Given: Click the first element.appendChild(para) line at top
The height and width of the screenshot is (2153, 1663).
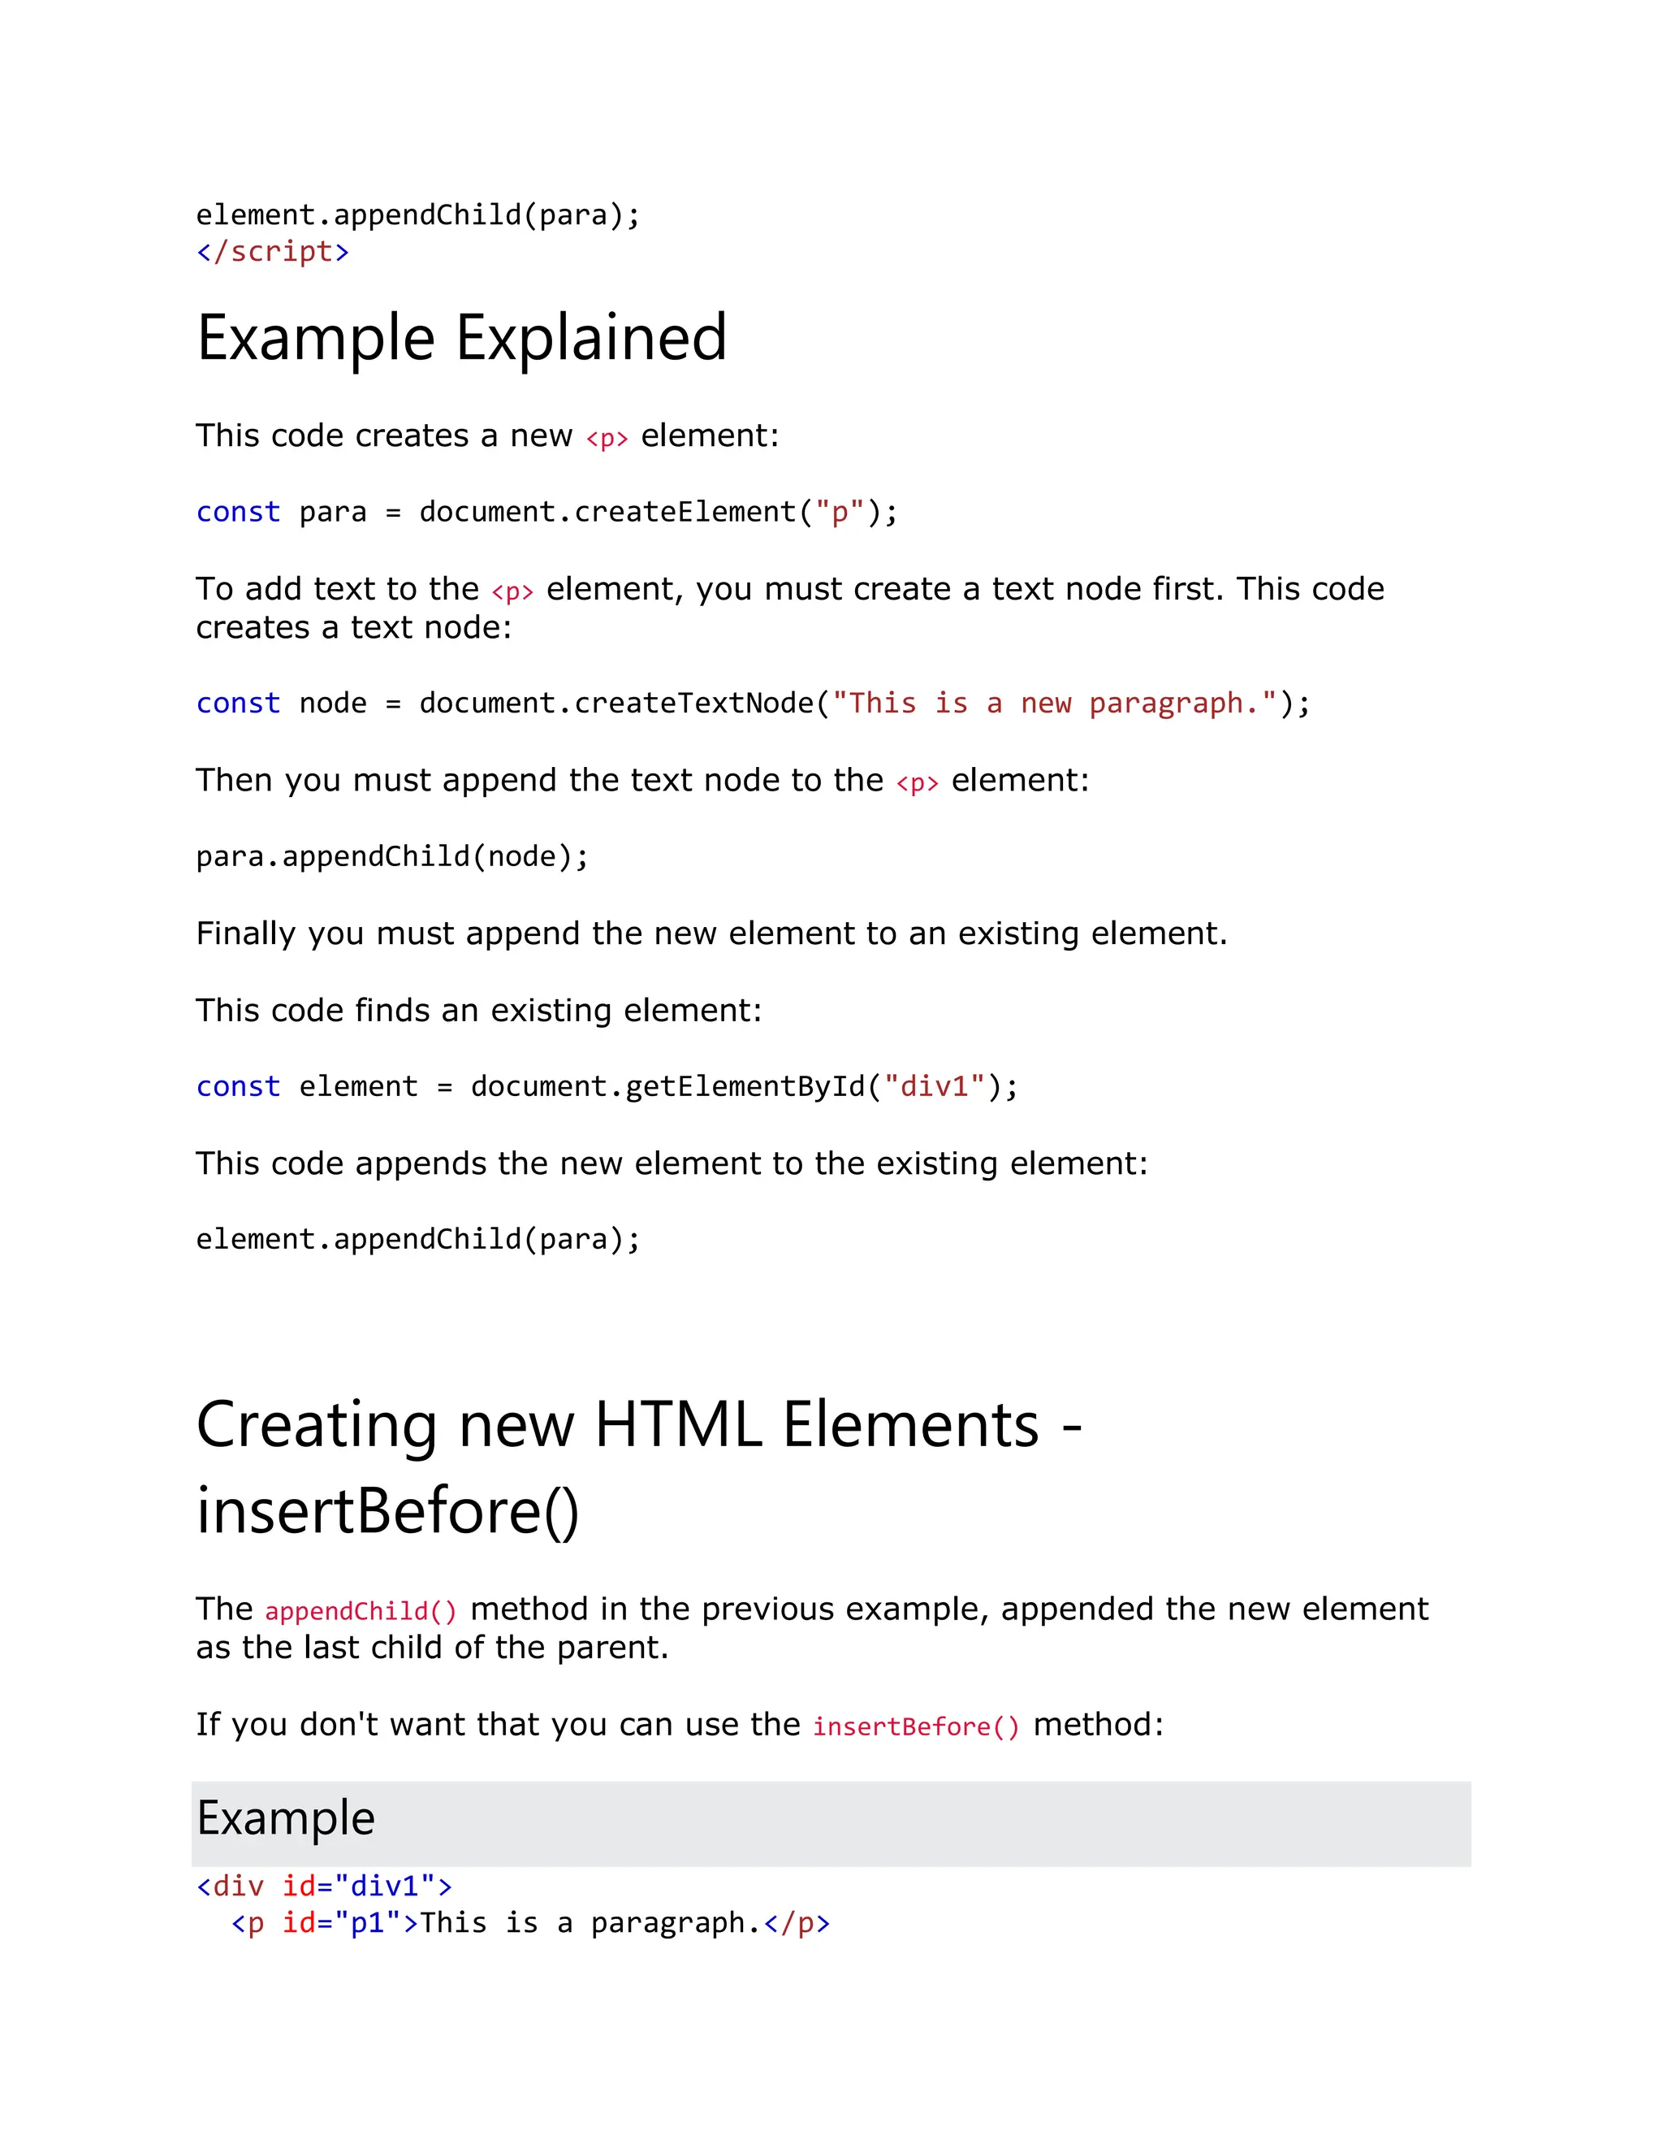Looking at the screenshot, I should click(x=417, y=215).
